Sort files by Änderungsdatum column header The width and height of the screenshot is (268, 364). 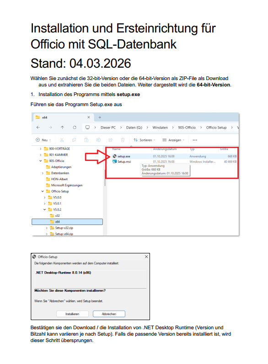tap(165, 149)
